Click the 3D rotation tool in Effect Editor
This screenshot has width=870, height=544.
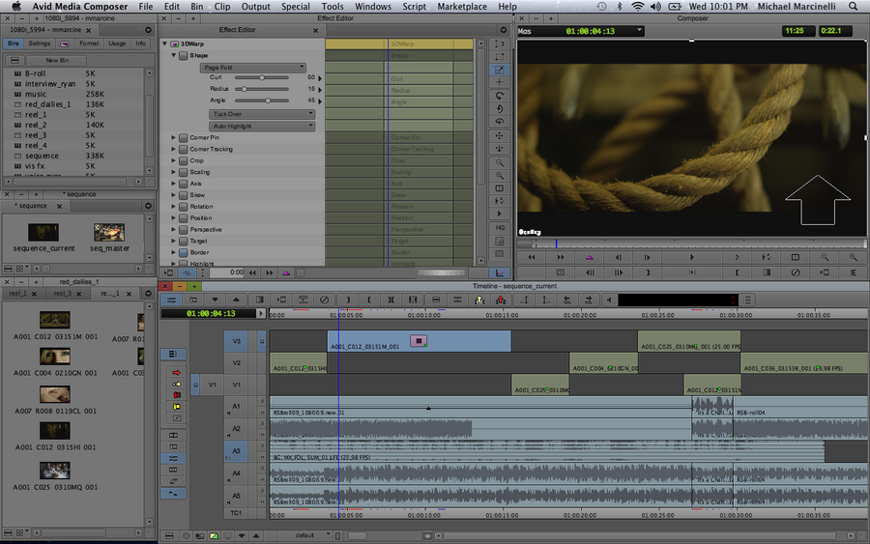500,97
